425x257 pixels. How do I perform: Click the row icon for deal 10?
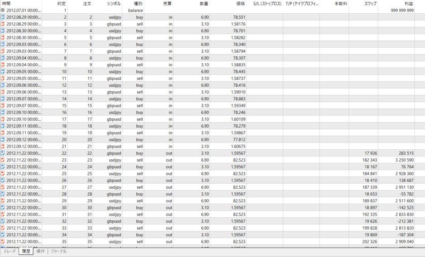tap(3, 71)
